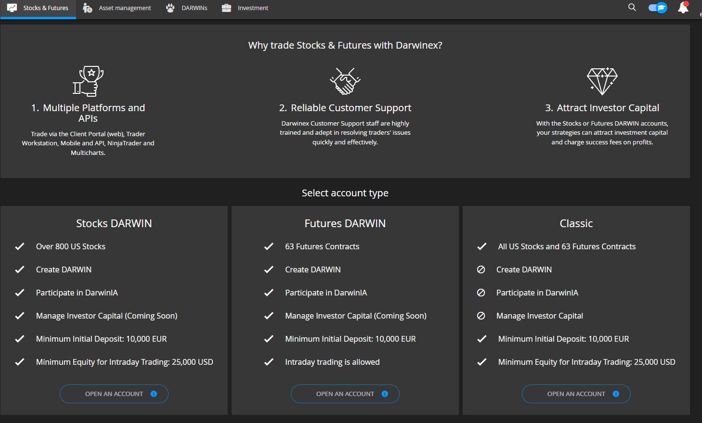Open a Classic account
Screen dimensions: 702x423
576,394
